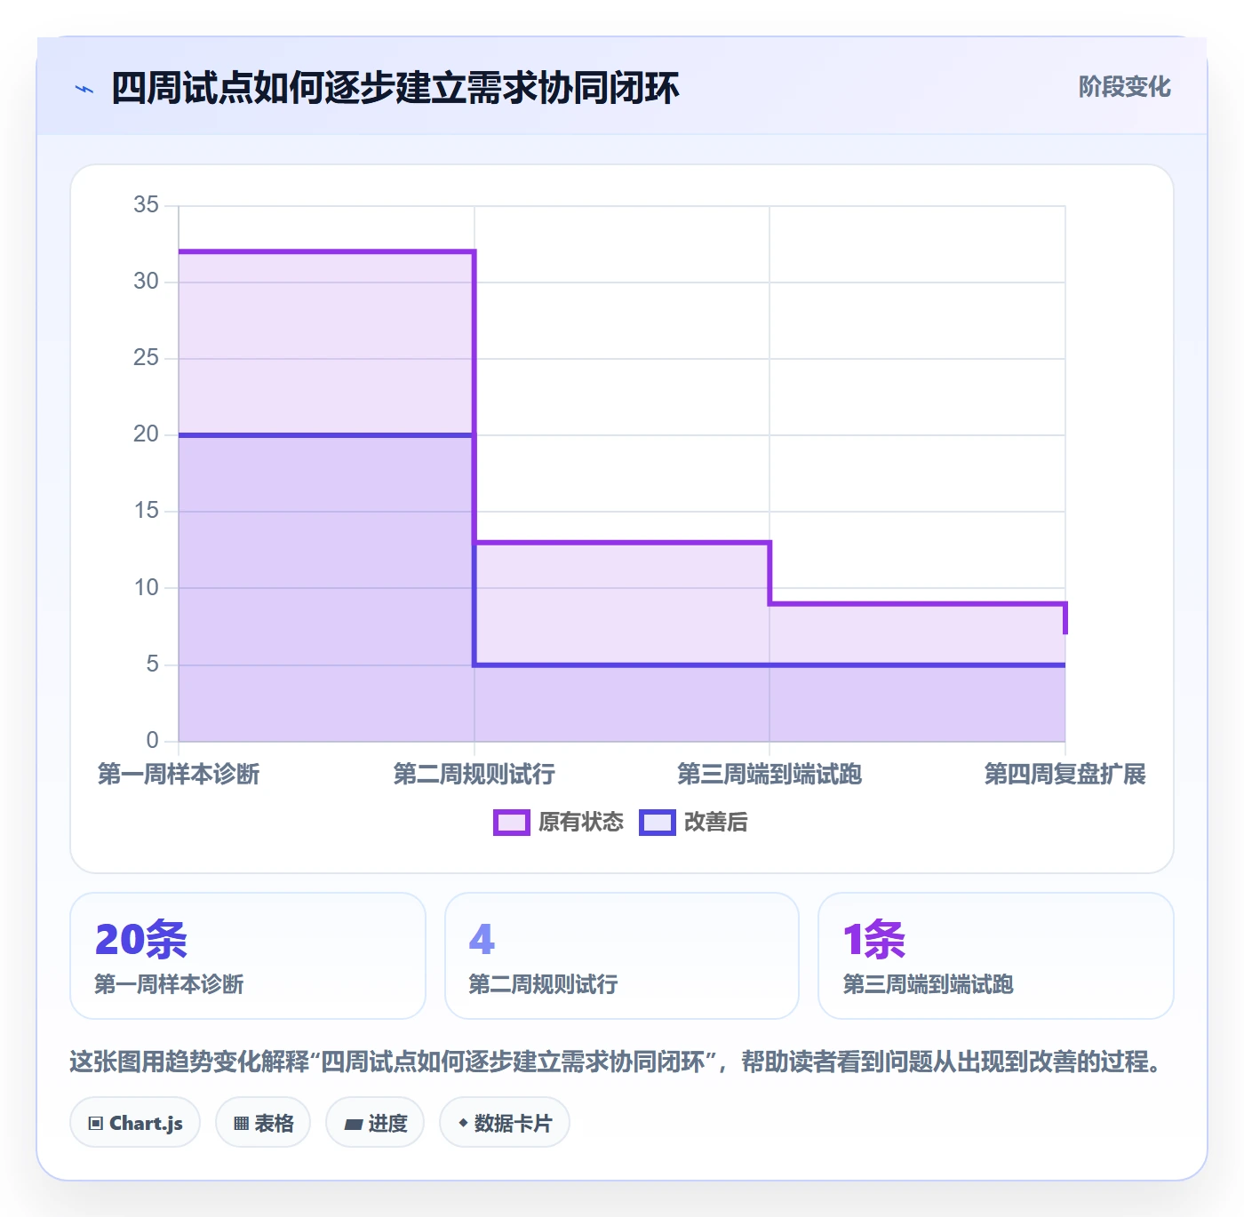Click the lightning icon beside the title
The height and width of the screenshot is (1217, 1244).
point(84,89)
